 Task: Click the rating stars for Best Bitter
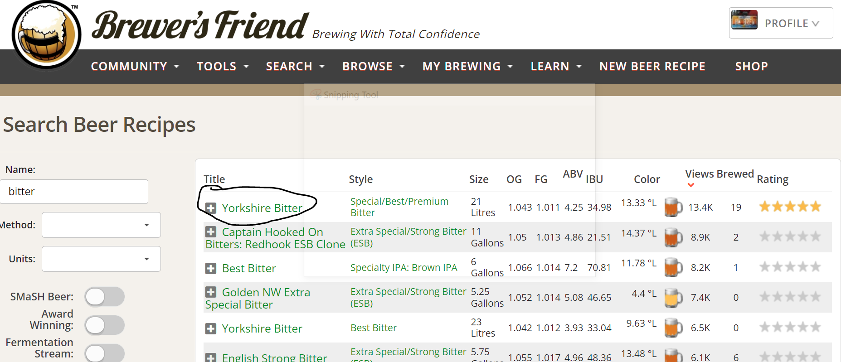pyautogui.click(x=790, y=267)
